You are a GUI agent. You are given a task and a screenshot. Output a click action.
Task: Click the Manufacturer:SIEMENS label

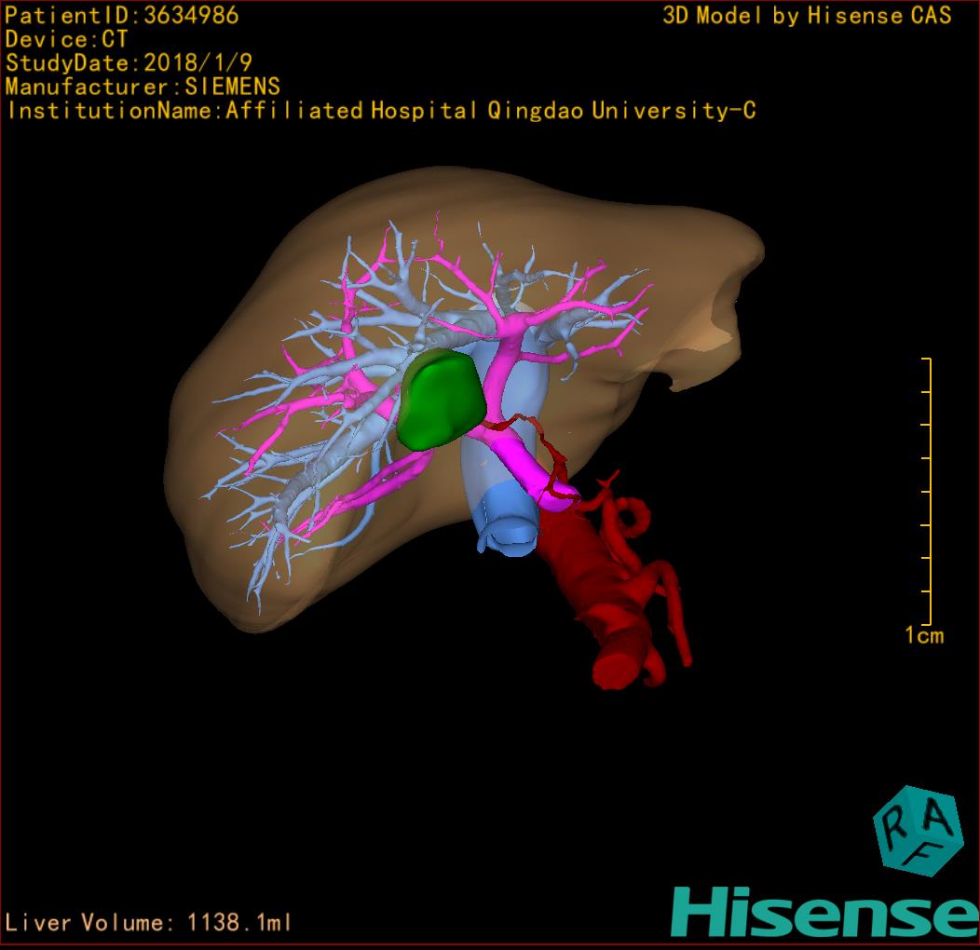click(x=143, y=87)
